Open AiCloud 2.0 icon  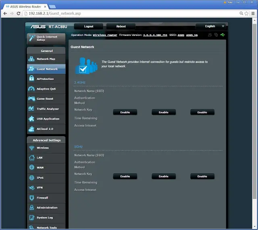point(31,129)
